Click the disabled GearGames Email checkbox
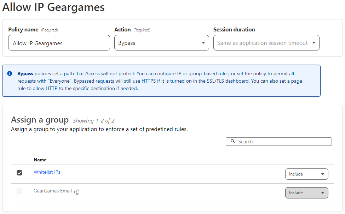Viewport: 345px width, 214px height. pos(19,191)
